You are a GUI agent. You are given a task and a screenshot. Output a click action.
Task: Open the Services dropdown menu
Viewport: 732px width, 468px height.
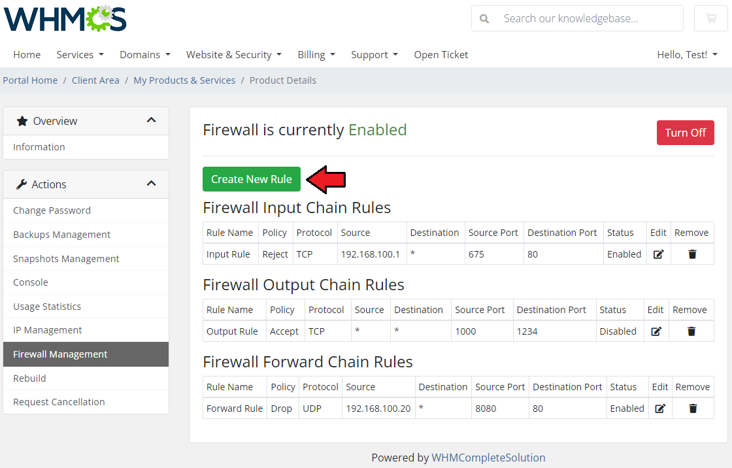click(80, 55)
